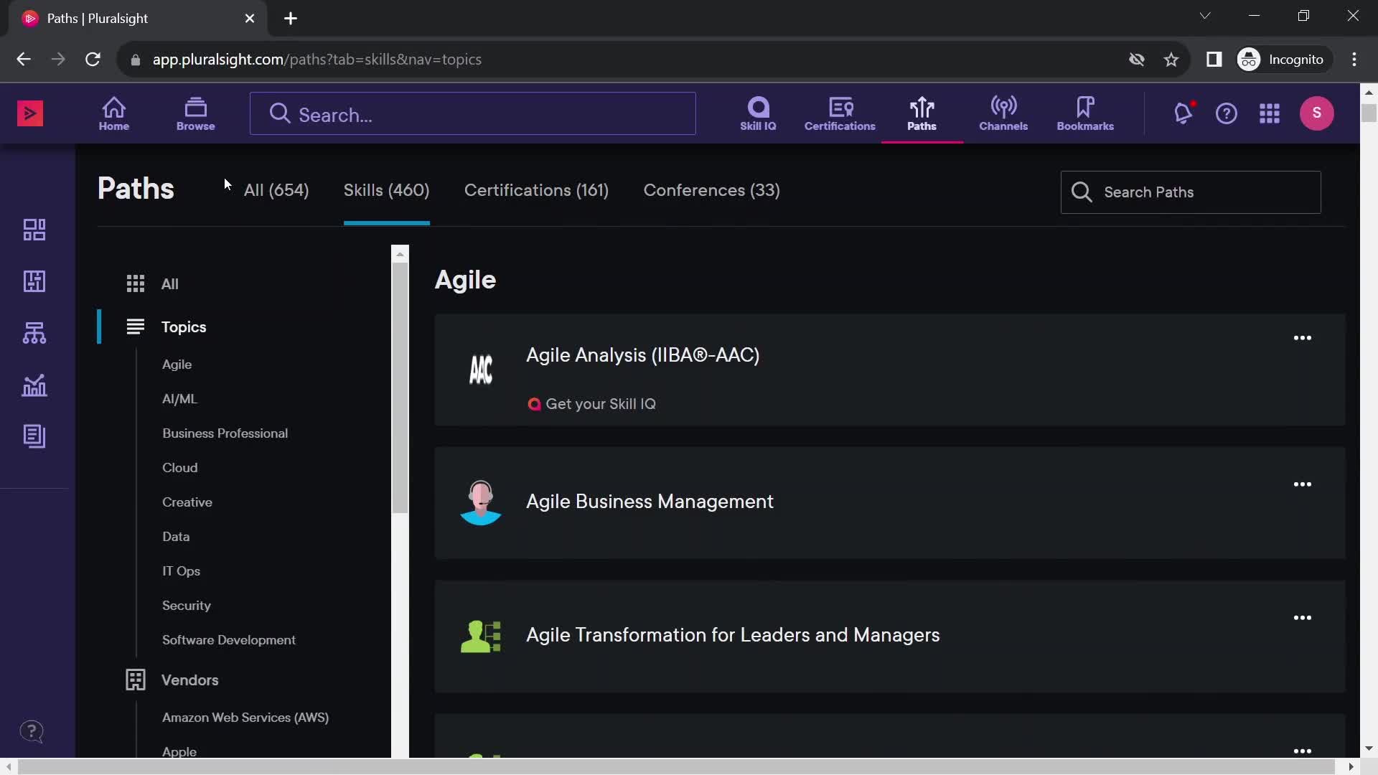This screenshot has width=1378, height=775.
Task: Select All in the paths filter list
Action: point(169,284)
